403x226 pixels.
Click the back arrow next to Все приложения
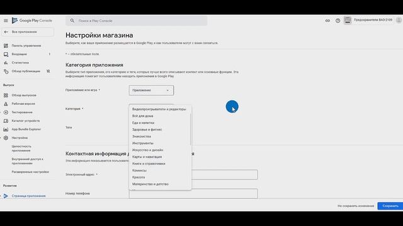[6, 32]
